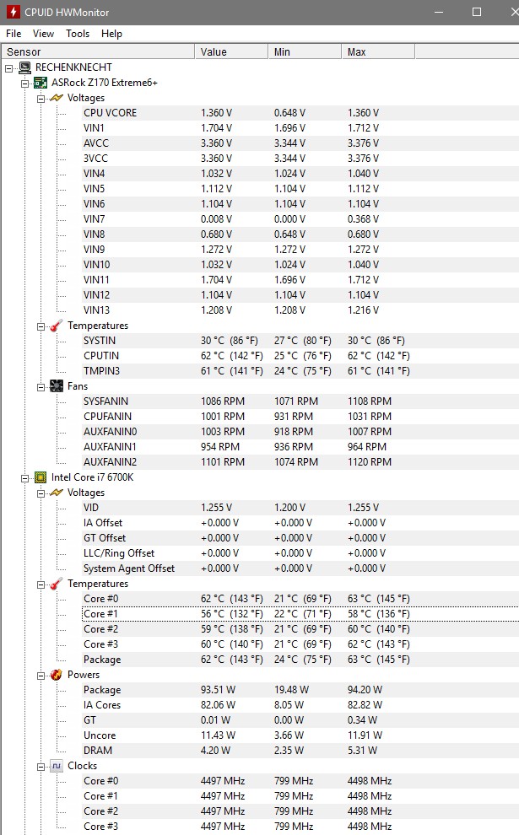Collapse the Intel Core i7 6700K node
519x835 pixels.
coord(24,478)
